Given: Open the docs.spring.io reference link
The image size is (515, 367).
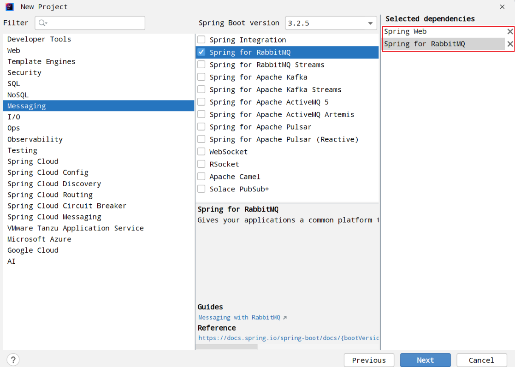Looking at the screenshot, I should pyautogui.click(x=288, y=338).
